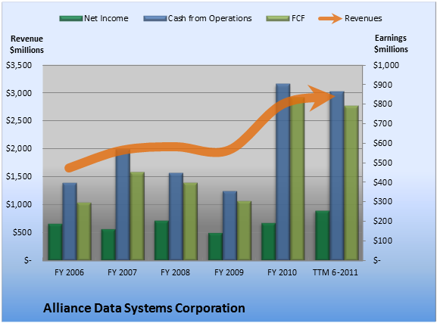Select the TTM 6-2011 Cash from Operations bar
This screenshot has height=323, width=437.
point(337,175)
